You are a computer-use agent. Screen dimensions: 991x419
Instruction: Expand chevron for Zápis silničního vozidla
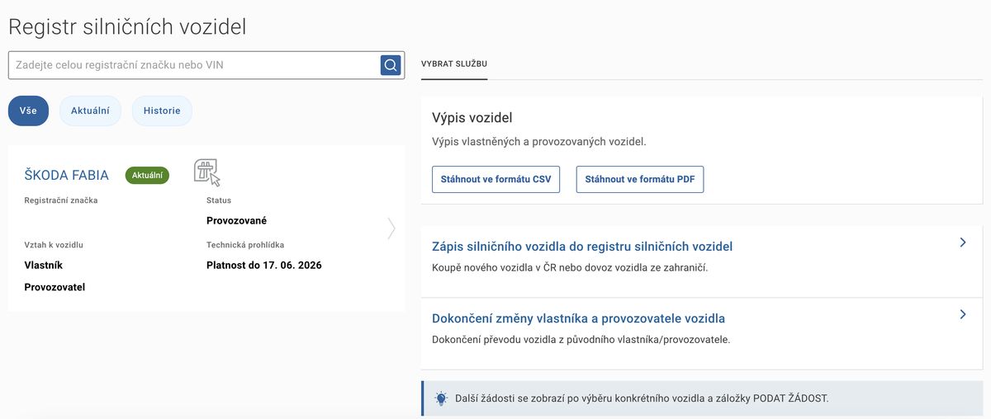(x=963, y=242)
